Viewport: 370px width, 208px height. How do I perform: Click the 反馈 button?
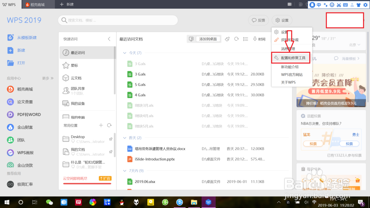(x=258, y=20)
